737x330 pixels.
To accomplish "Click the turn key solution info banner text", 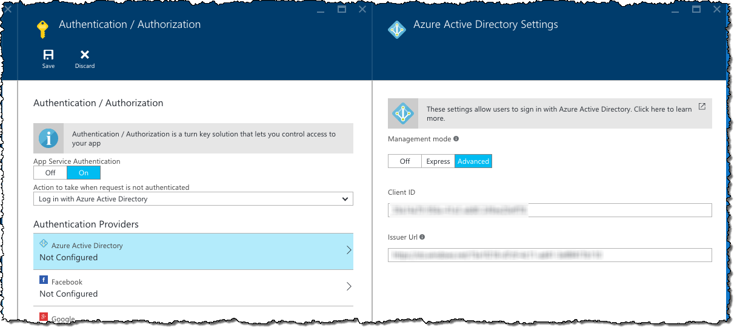I will point(204,138).
